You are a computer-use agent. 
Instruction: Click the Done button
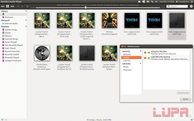pos(185,99)
